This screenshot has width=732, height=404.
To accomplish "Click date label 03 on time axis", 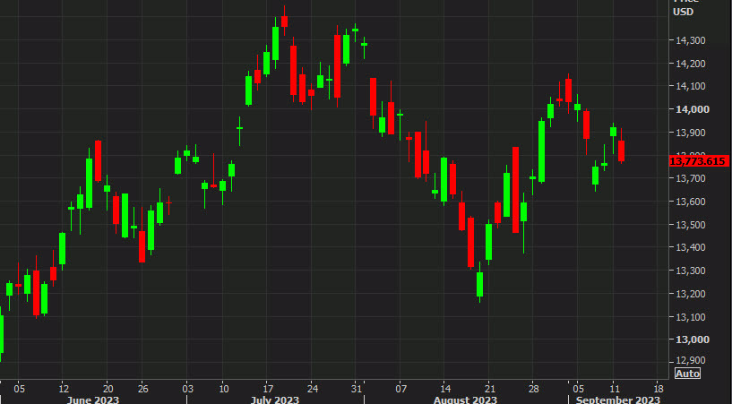I will [187, 389].
